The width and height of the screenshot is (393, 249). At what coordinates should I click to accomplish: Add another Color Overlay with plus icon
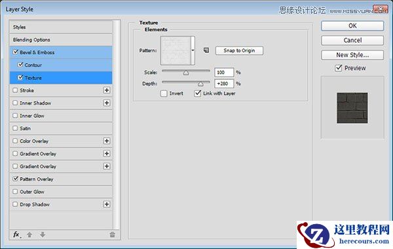point(107,141)
